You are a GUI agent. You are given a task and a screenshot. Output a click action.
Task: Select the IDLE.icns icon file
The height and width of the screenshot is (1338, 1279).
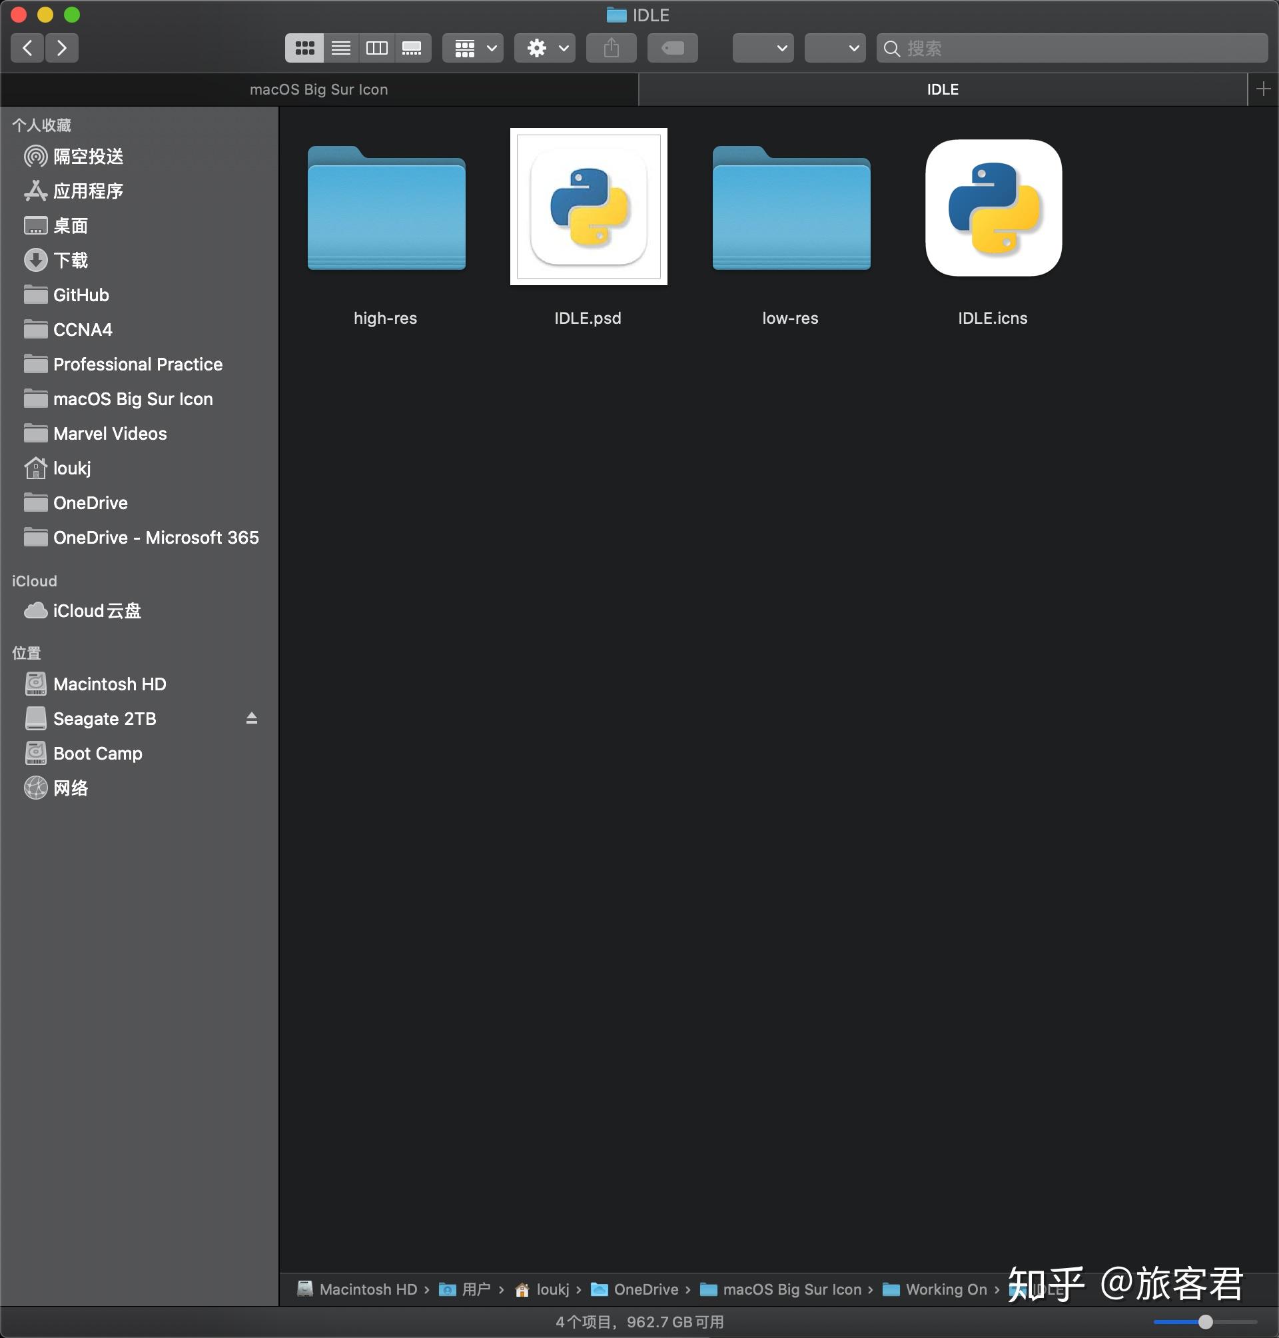coord(993,208)
